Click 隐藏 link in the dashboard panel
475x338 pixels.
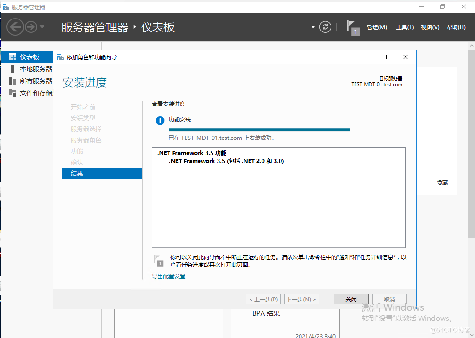click(442, 182)
